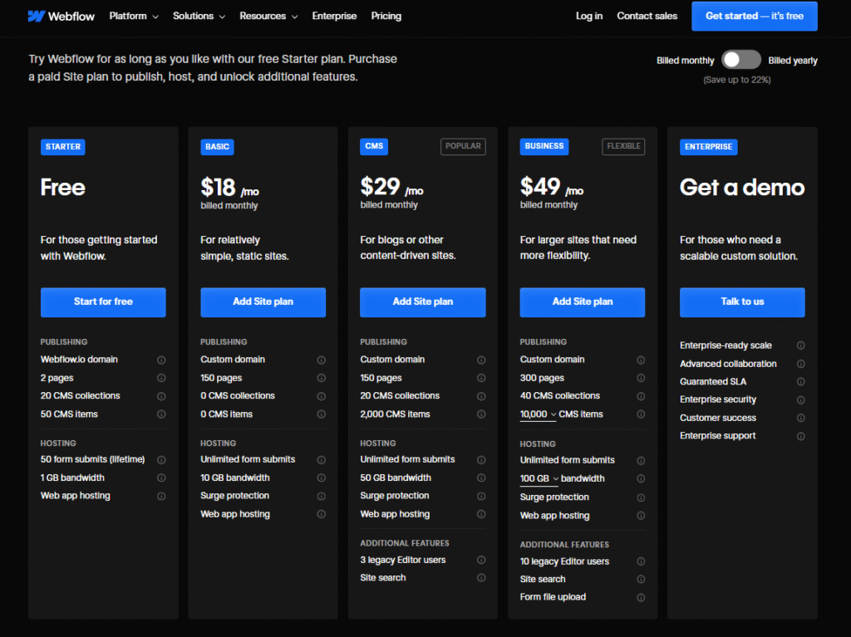Click the Webflow logo in the header

click(61, 16)
